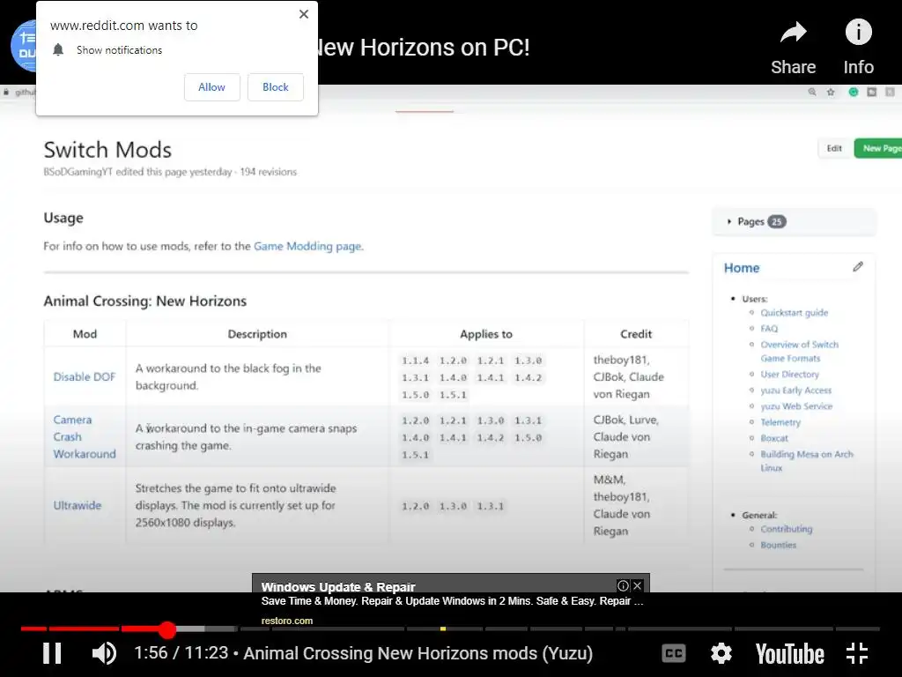Viewport: 902px width, 677px height.
Task: Mute the video with speaker icon
Action: pos(104,653)
